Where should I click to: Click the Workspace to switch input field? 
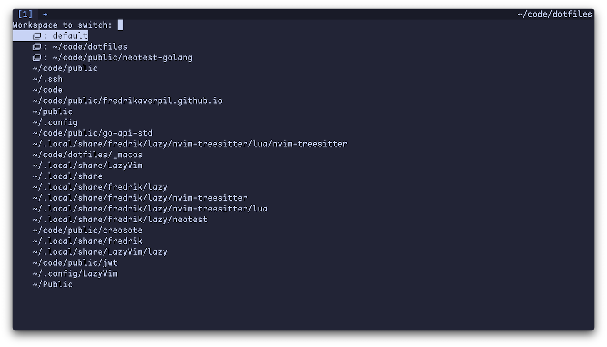tap(120, 25)
